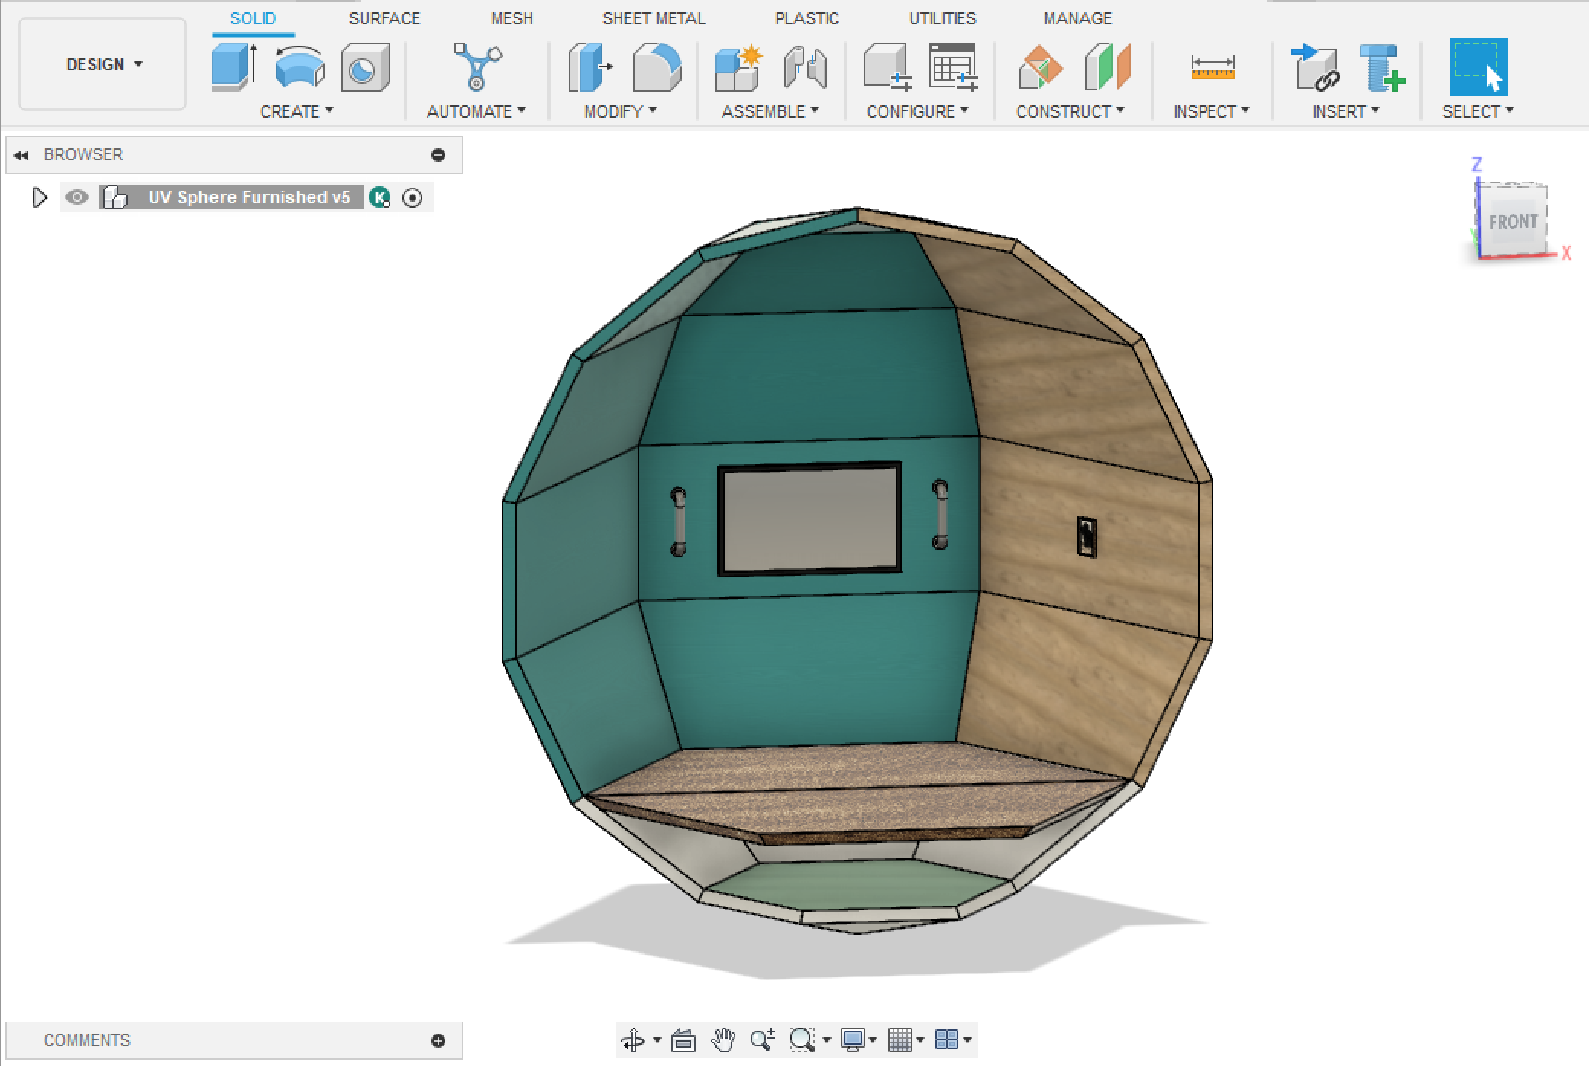
Task: Select the Hole tool icon
Action: point(365,68)
